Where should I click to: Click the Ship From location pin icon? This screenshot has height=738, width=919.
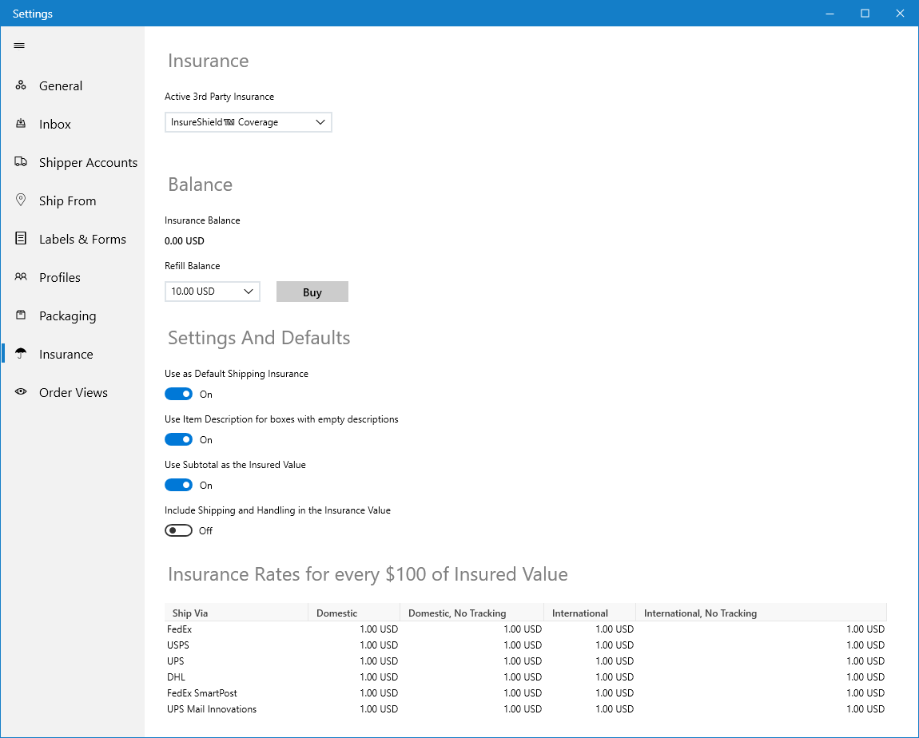[x=21, y=200]
